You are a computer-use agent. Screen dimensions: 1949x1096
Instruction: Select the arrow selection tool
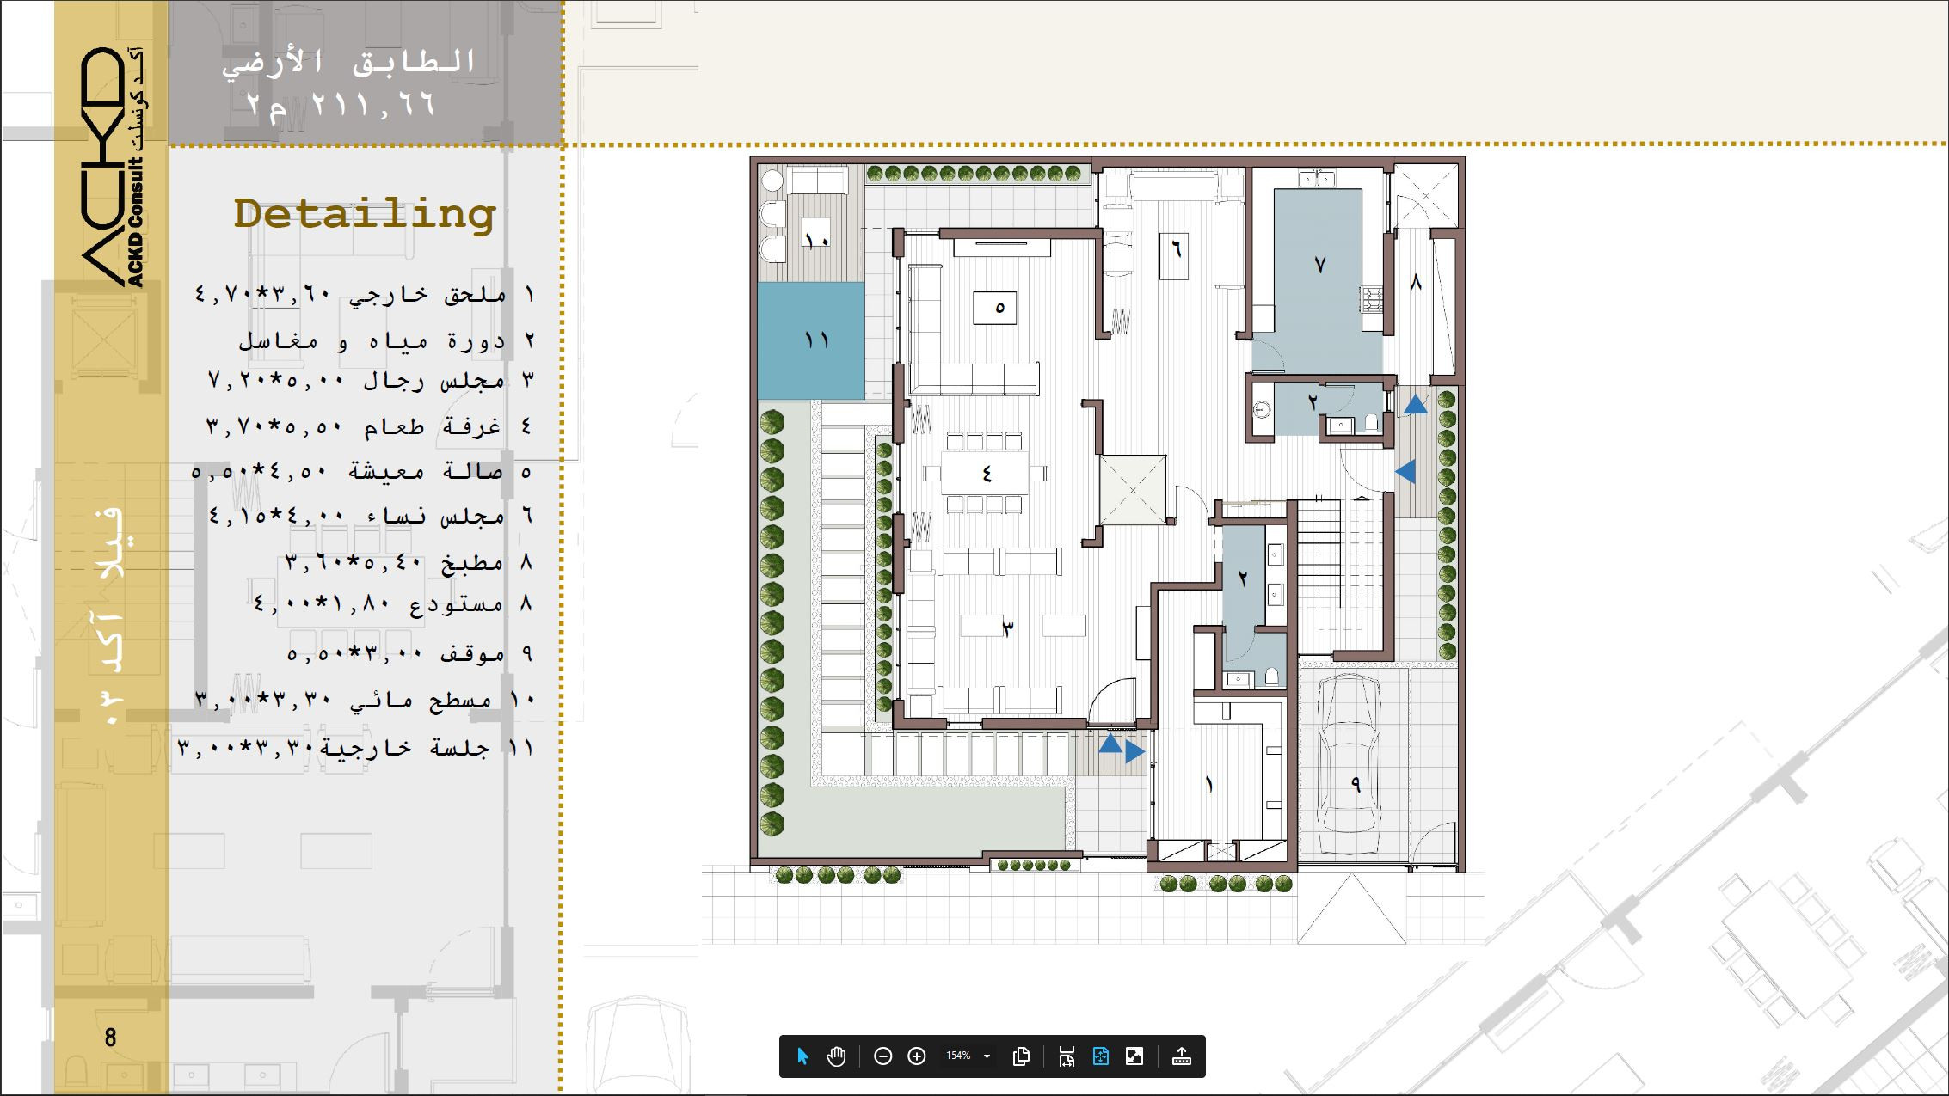click(x=802, y=1056)
